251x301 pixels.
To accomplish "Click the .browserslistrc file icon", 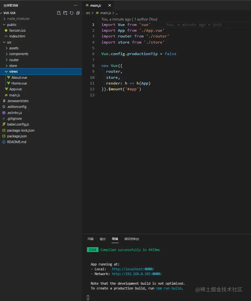I will pos(4,101).
